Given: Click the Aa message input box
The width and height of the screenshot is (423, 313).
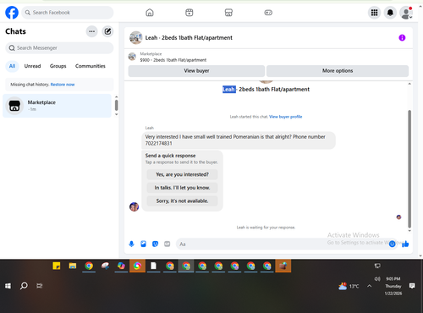Looking at the screenshot, I should [x=282, y=244].
